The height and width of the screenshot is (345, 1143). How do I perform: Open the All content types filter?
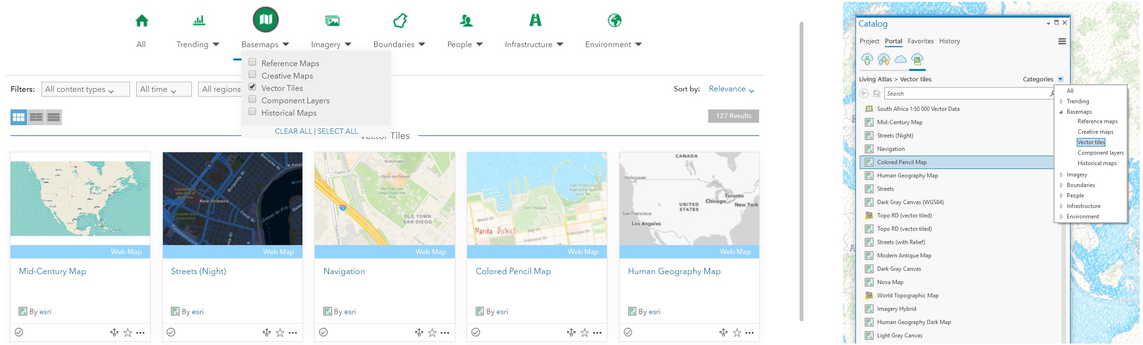86,89
